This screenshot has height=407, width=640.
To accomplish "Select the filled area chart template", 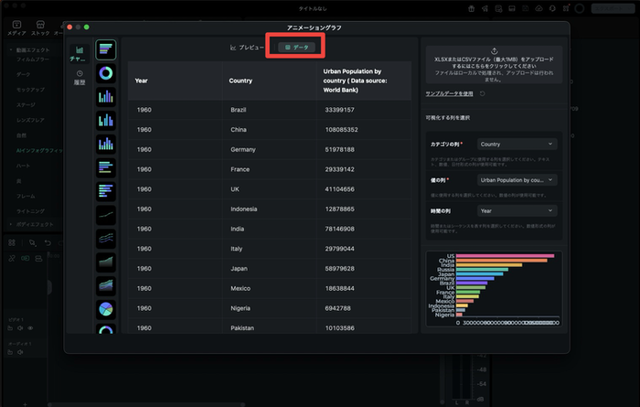I will 107,262.
